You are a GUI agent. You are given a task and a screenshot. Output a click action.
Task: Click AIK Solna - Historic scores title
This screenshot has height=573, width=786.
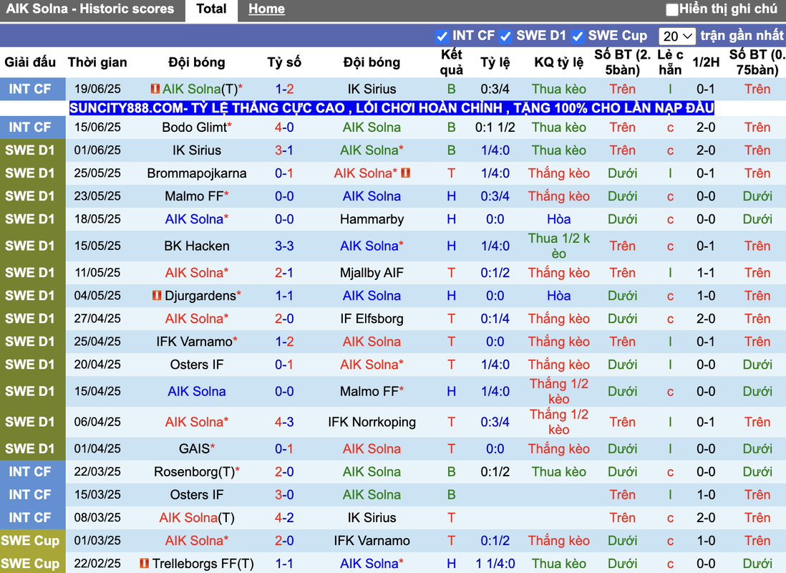coord(90,9)
